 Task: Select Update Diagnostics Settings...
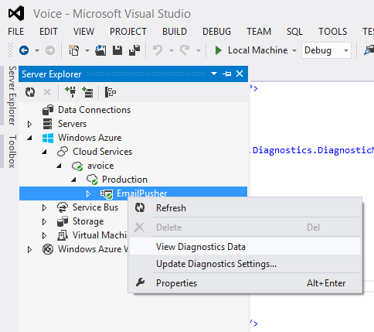click(245, 264)
